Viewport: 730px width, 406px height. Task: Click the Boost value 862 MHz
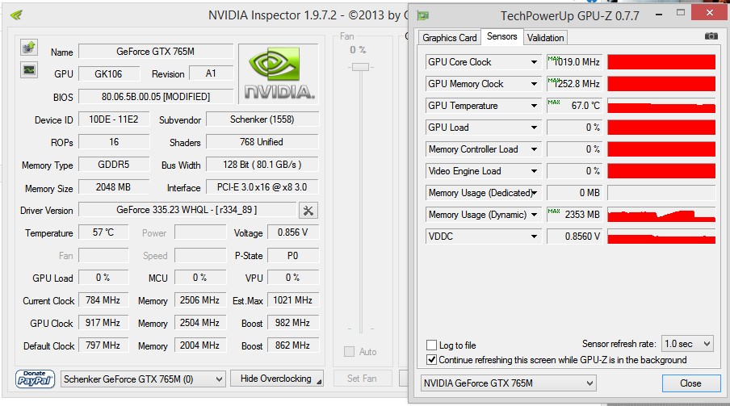click(x=293, y=345)
